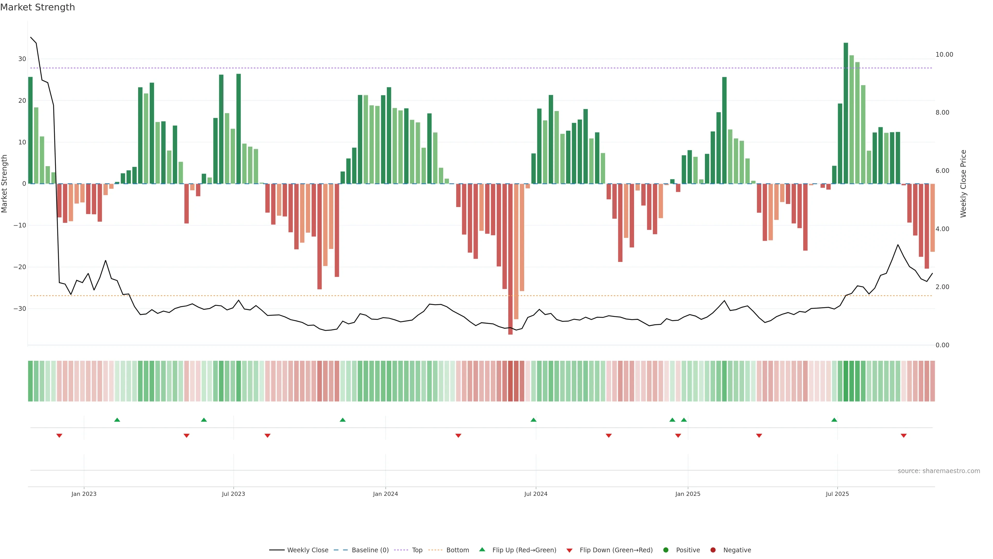Click last red flip-down marker after Jul 2025

[904, 436]
